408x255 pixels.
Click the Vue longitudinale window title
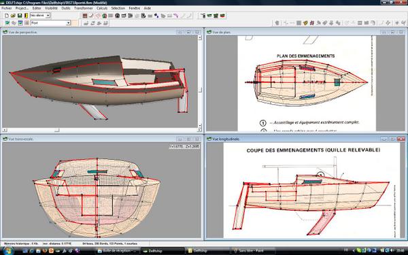[x=226, y=139]
